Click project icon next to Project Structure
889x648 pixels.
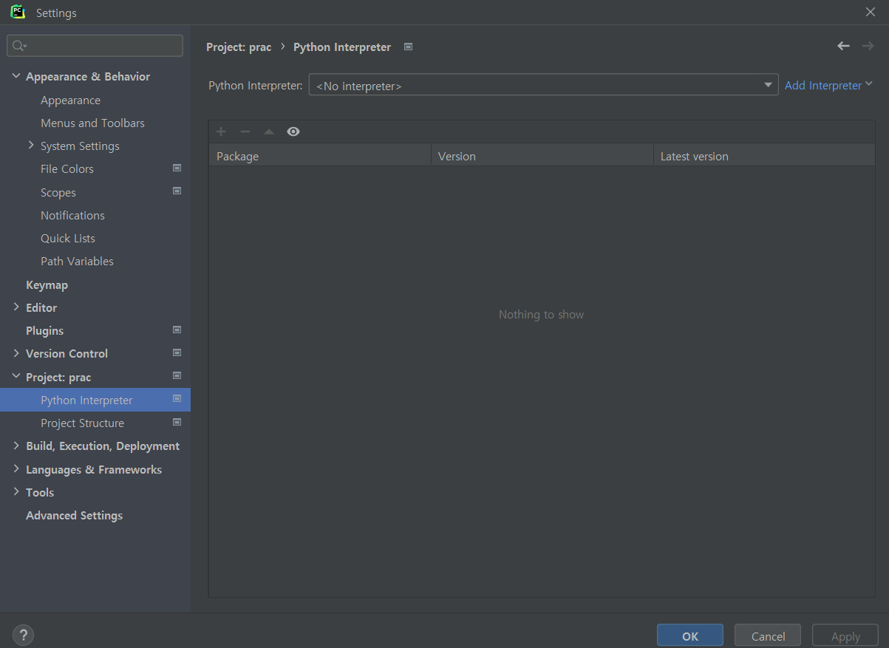(x=177, y=422)
